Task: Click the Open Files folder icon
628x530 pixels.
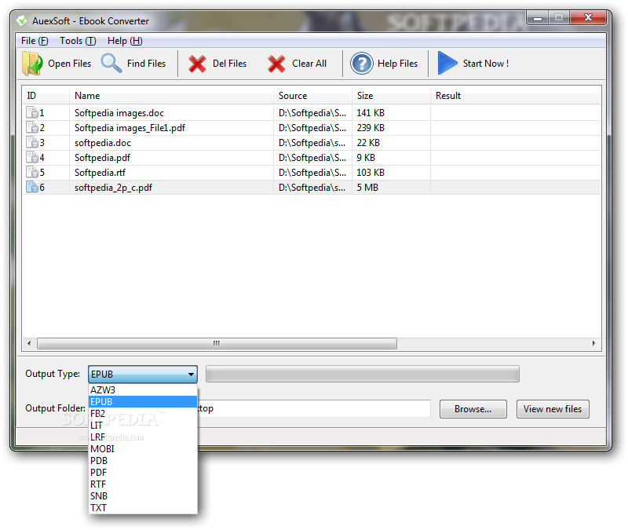Action: pos(32,64)
